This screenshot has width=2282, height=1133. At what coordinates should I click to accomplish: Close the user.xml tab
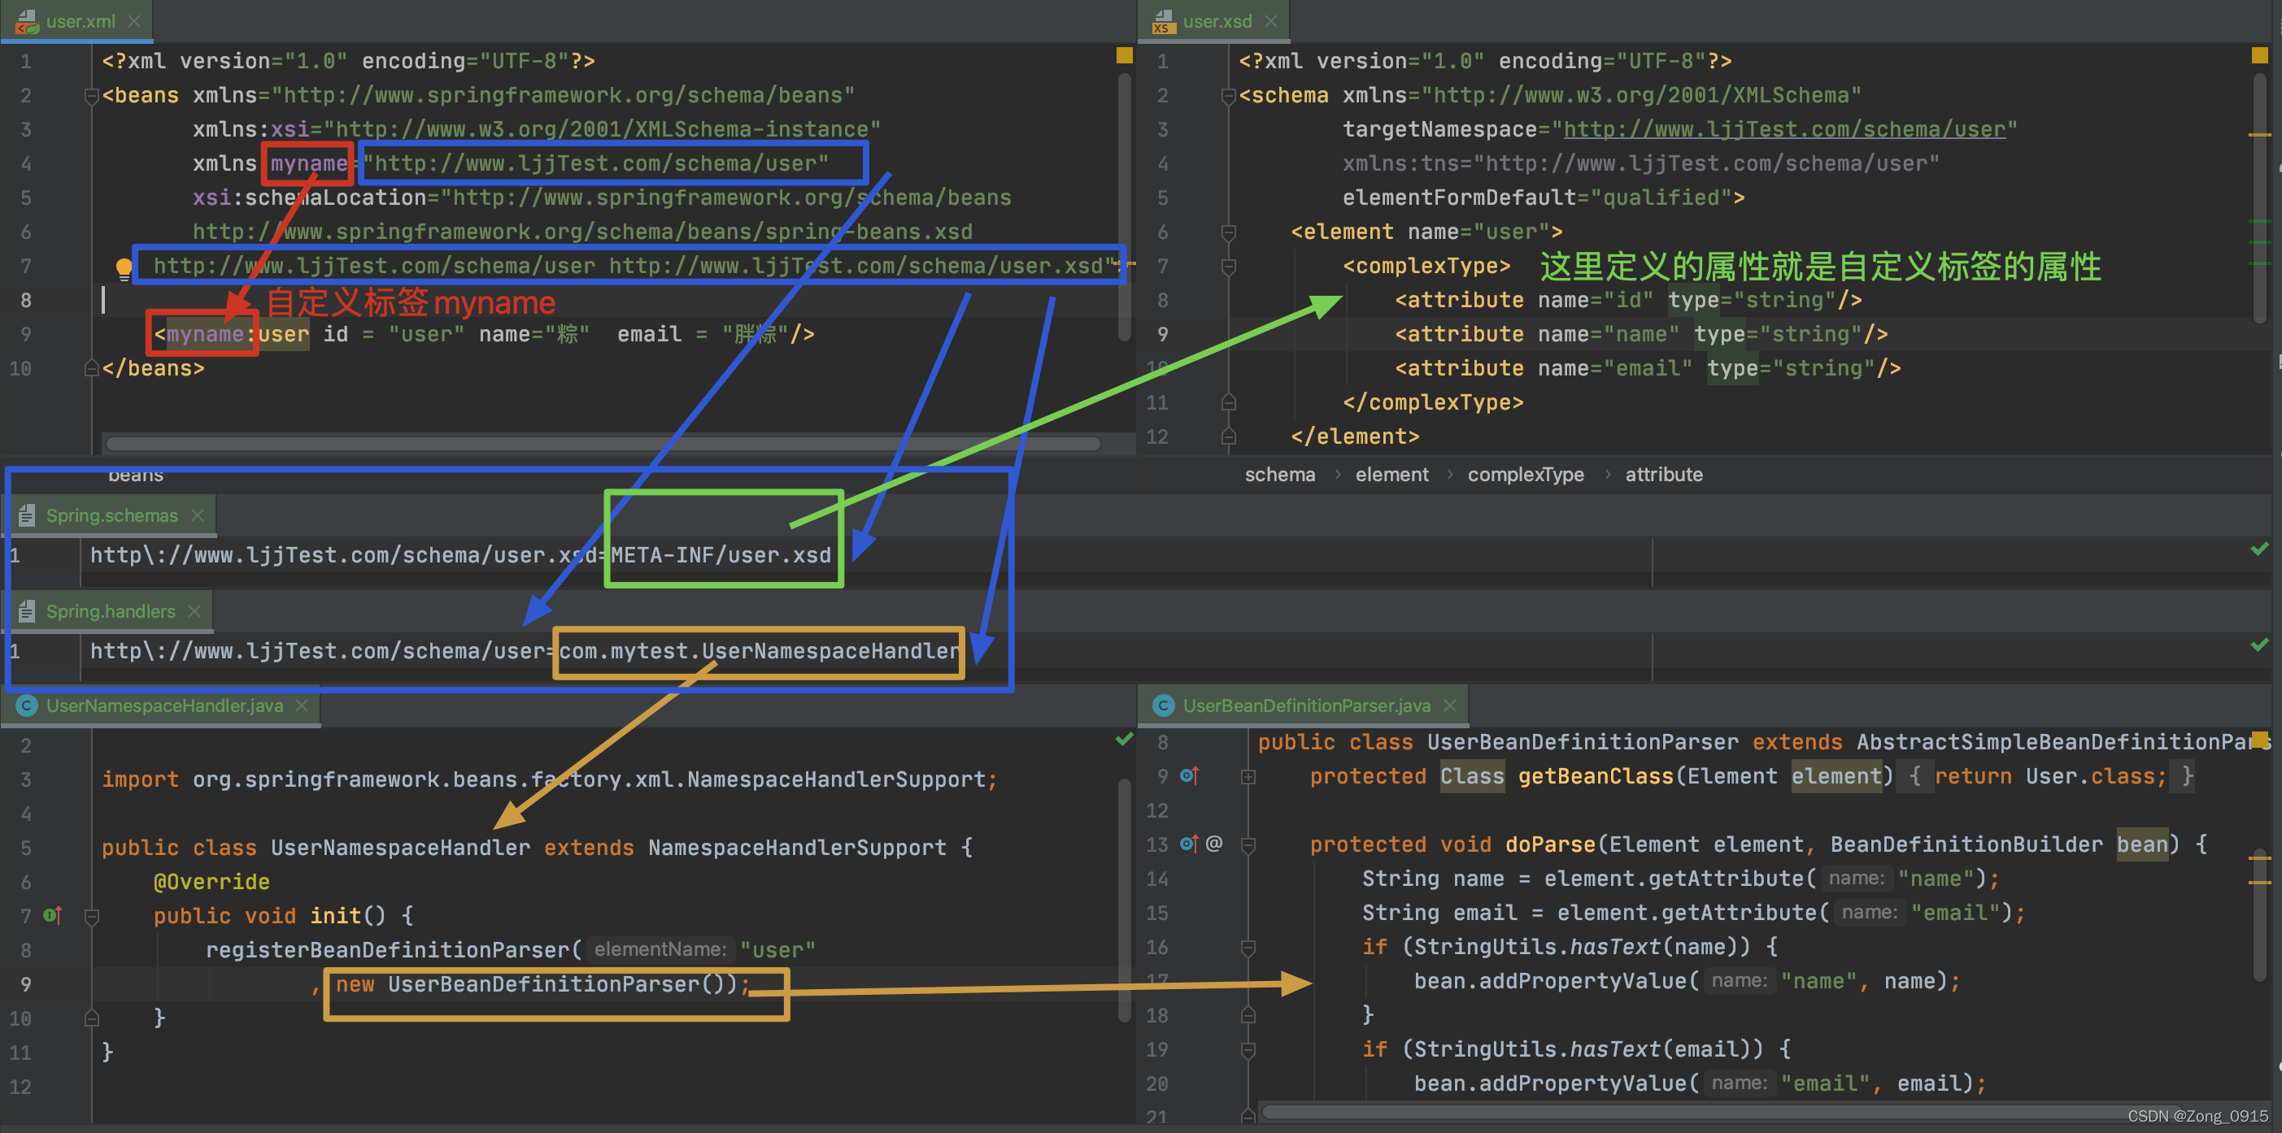[x=135, y=20]
